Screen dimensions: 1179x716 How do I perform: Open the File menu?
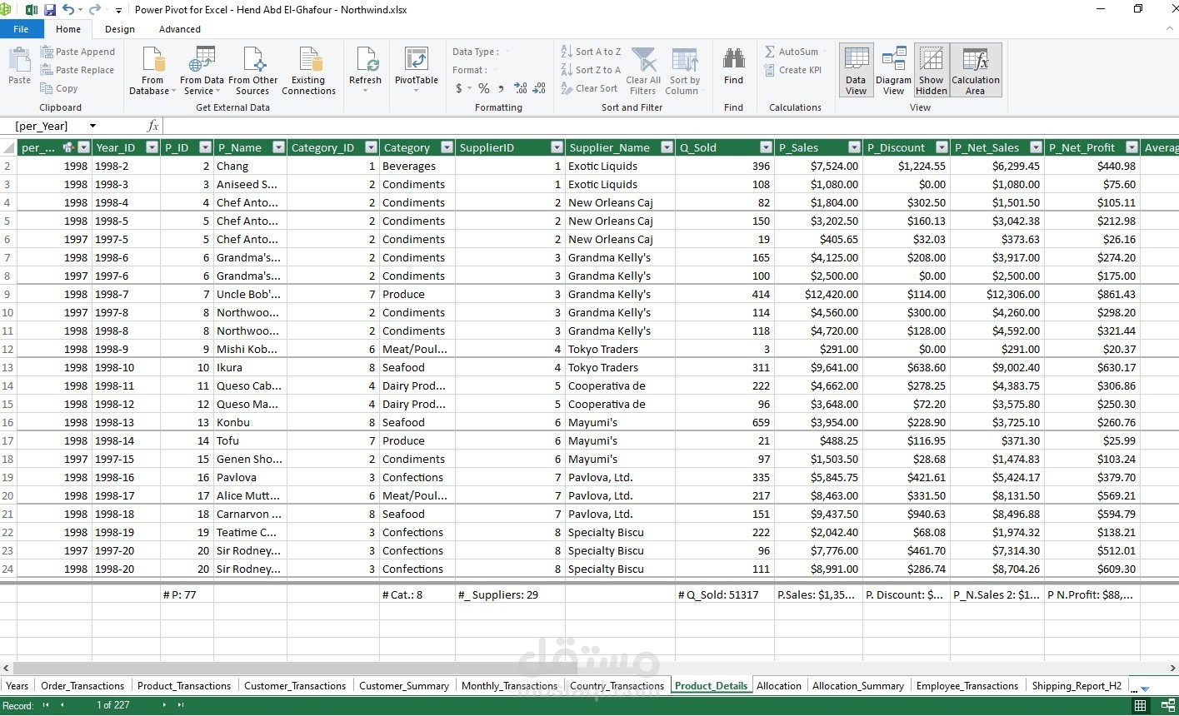tap(21, 28)
